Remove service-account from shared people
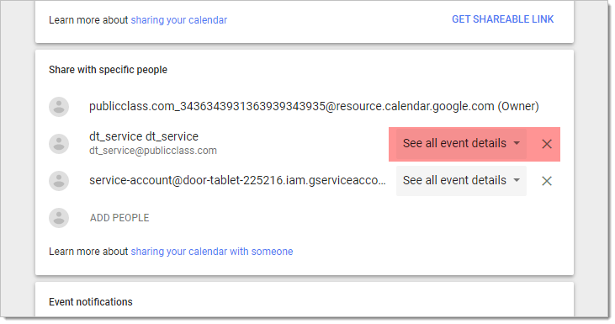 coord(547,181)
